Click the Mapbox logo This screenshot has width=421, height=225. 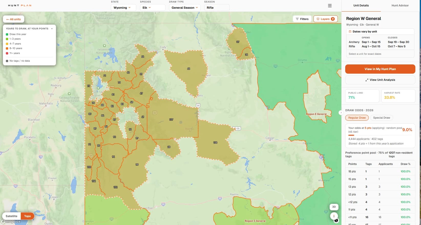tap(11, 222)
